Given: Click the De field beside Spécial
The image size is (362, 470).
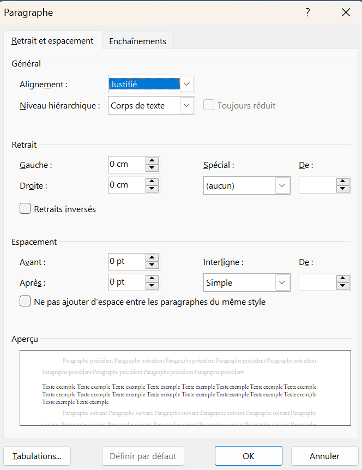Looking at the screenshot, I should pyautogui.click(x=318, y=185).
